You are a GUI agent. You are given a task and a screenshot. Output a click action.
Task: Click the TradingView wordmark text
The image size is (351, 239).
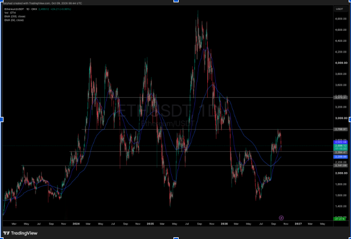coord(24,233)
